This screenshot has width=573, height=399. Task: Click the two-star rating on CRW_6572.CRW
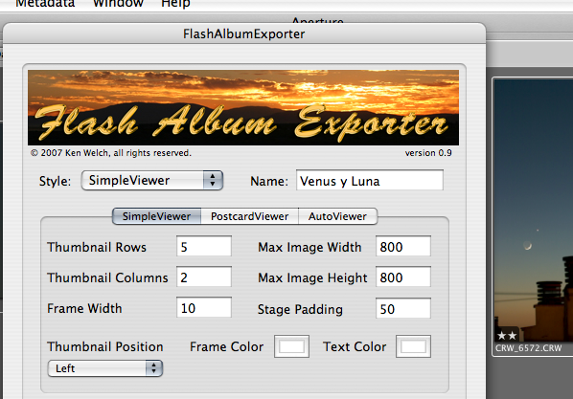pyautogui.click(x=507, y=335)
